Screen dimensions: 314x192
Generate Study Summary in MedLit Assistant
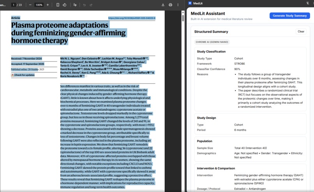pos(289,16)
